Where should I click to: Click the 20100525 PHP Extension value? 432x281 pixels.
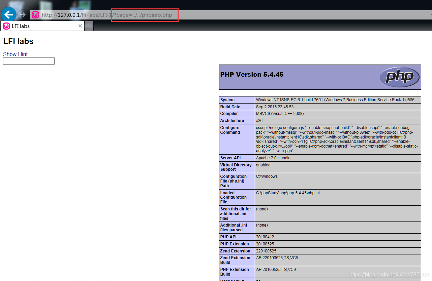pyautogui.click(x=265, y=244)
